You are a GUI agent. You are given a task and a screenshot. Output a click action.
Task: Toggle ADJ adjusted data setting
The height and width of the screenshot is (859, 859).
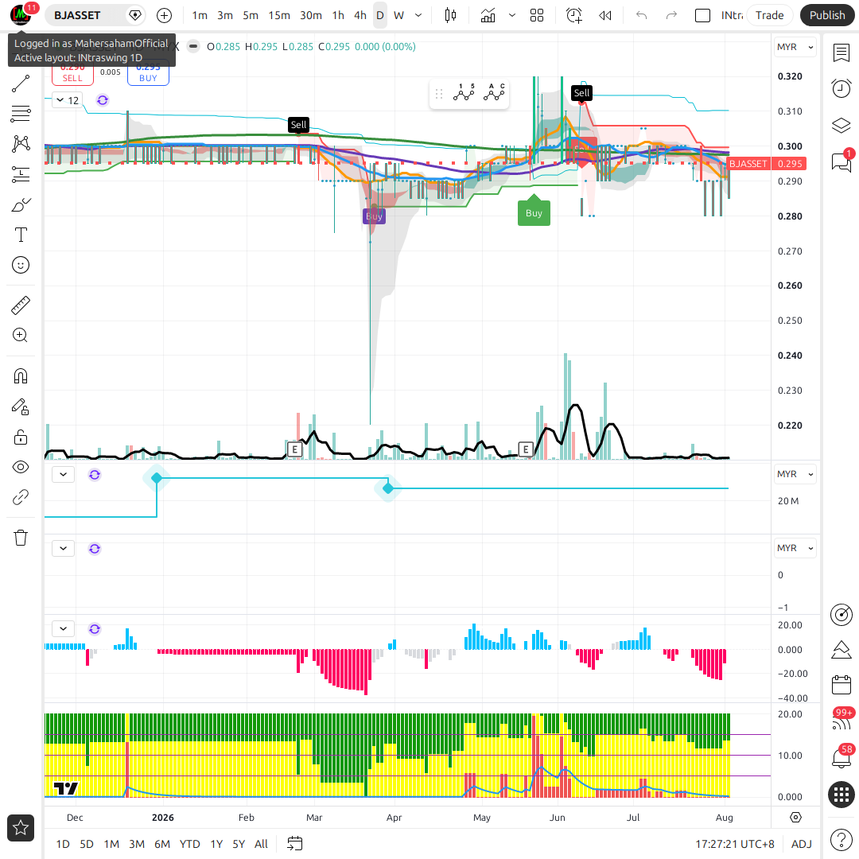tap(802, 844)
